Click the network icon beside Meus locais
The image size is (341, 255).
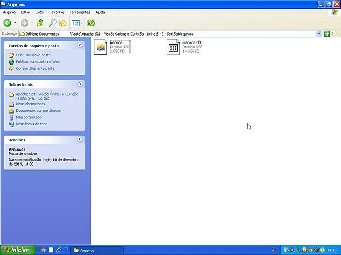[11, 124]
